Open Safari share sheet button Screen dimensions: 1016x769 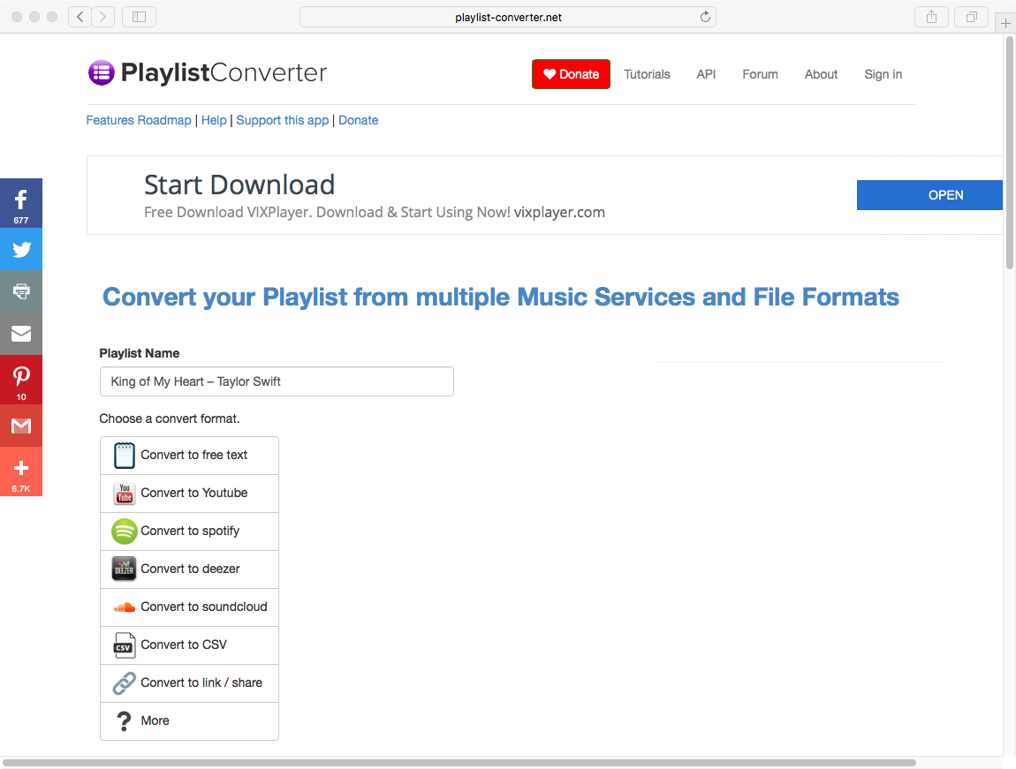tap(931, 17)
